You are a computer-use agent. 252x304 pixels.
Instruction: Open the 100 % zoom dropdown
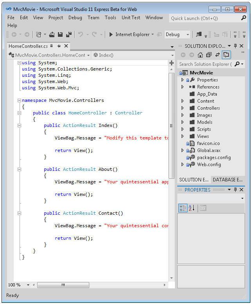tap(28, 285)
